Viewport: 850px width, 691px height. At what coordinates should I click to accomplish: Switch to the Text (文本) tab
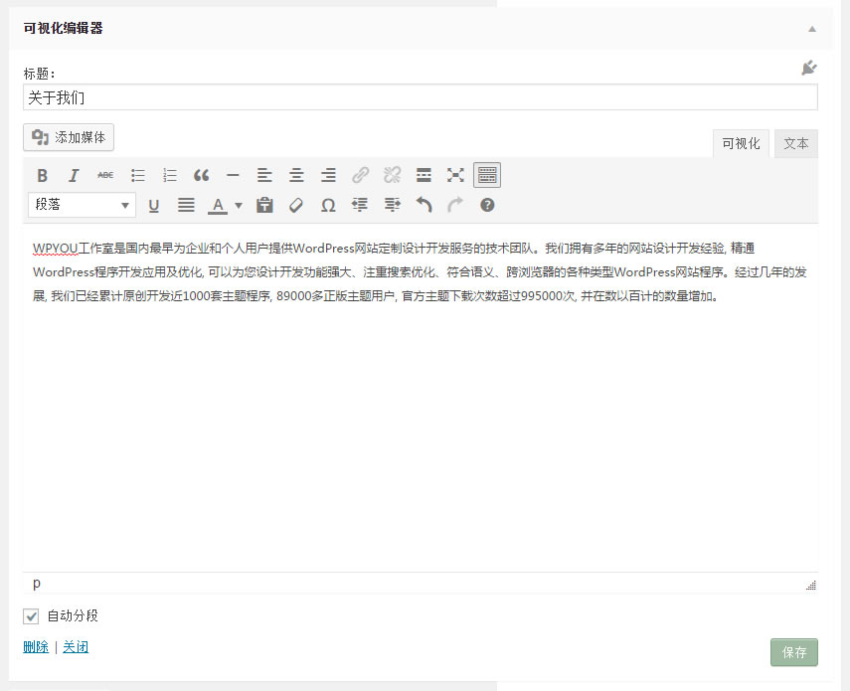pyautogui.click(x=795, y=143)
